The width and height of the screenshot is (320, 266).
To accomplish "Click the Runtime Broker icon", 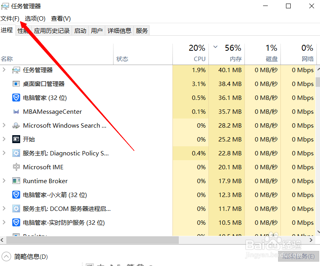I will [16, 181].
